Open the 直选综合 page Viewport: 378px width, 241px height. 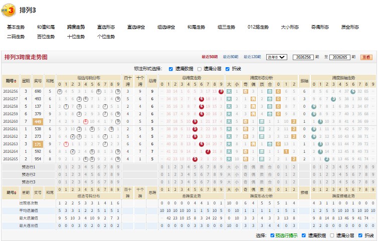tap(136, 27)
